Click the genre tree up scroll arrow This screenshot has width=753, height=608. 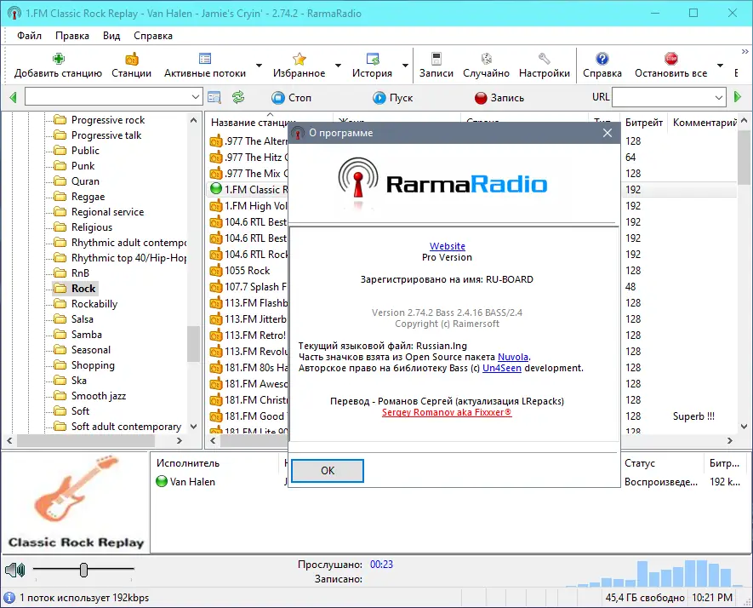pos(193,120)
